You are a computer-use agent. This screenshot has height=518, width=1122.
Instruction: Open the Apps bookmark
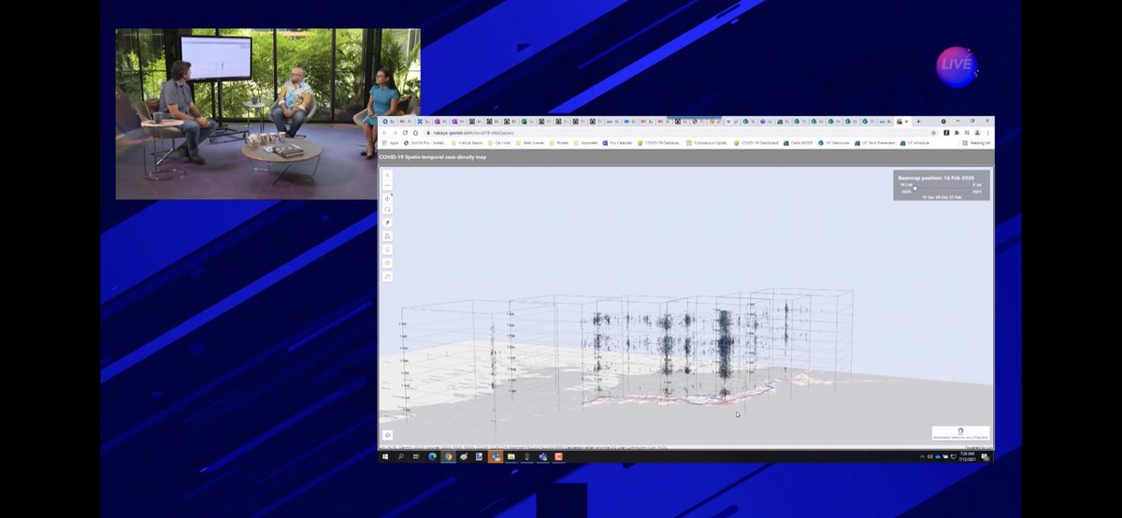[x=391, y=143]
